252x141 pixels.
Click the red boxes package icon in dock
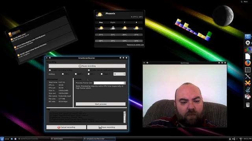click(x=248, y=97)
